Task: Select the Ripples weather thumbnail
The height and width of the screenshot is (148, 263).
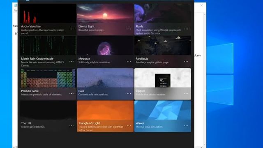Action: 163,78
